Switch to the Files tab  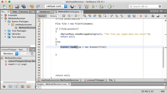click(x=15, y=12)
